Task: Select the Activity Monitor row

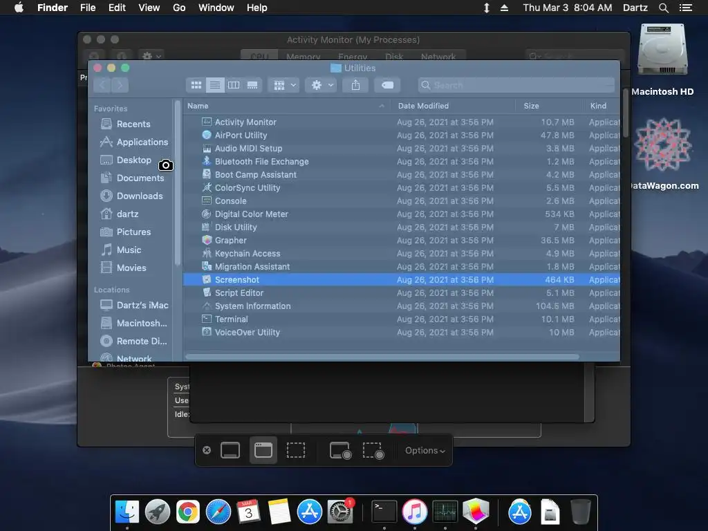Action: coord(402,122)
